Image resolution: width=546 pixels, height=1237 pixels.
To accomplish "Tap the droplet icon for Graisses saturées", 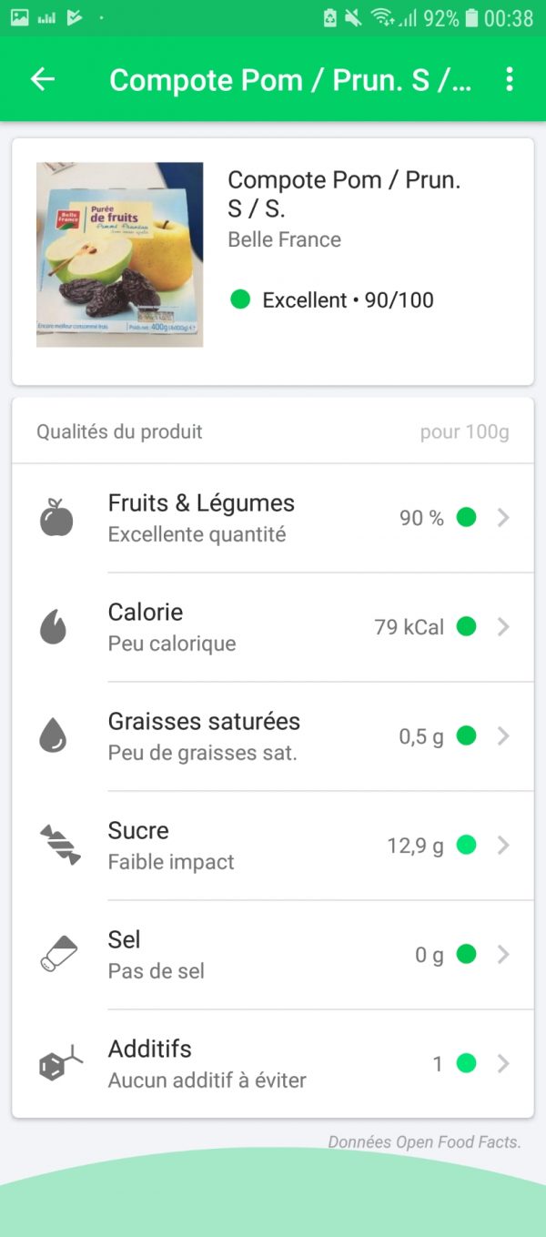I will point(59,735).
